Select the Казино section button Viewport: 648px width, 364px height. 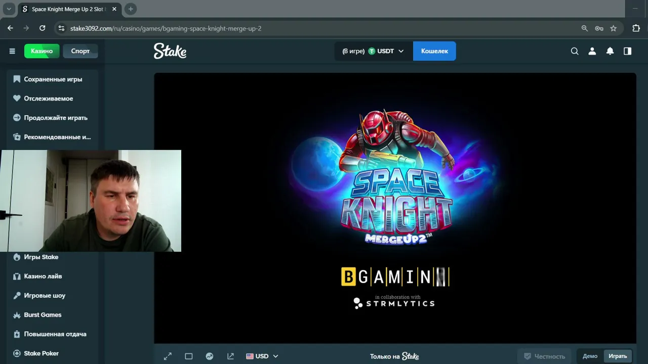(42, 51)
